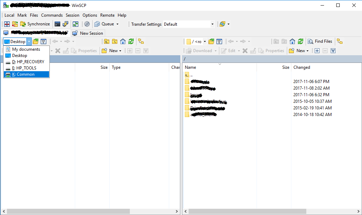Expand the Transfer Settings Default dropdown
Image resolution: width=362 pixels, height=215 pixels.
[x=212, y=24]
